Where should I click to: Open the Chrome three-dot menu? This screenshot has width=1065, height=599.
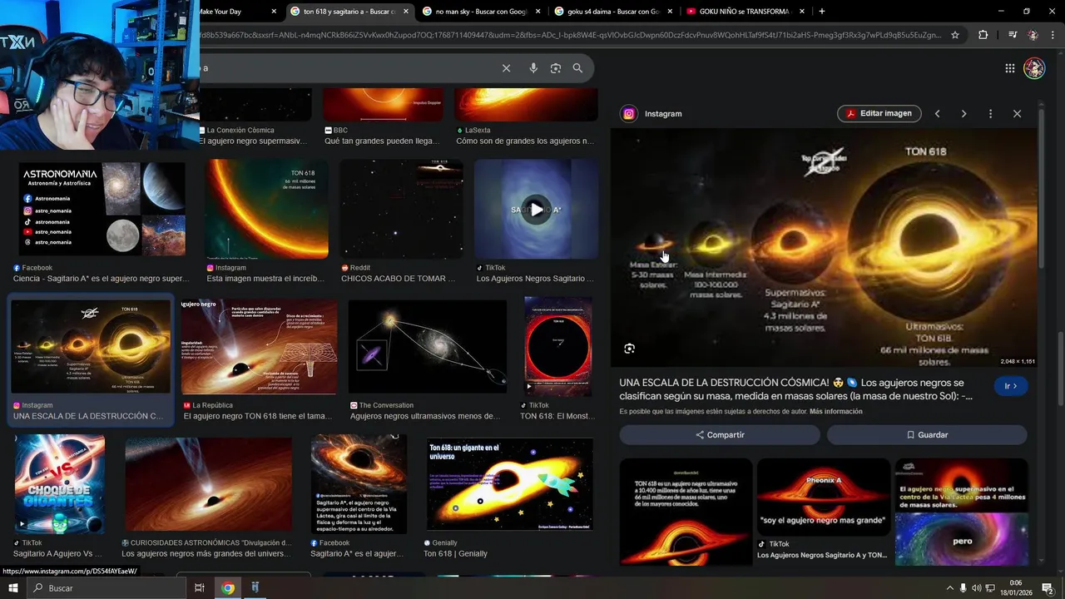tap(1053, 35)
